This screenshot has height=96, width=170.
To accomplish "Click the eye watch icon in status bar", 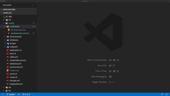I will (x=19, y=94).
